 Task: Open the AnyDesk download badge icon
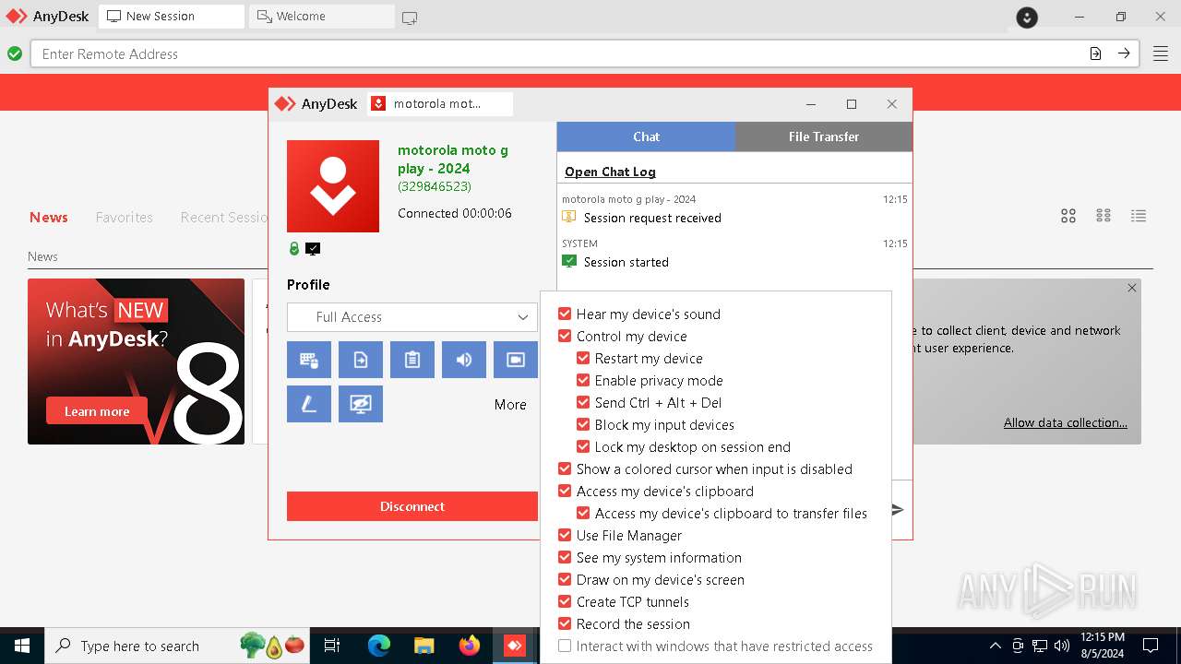[x=1026, y=17]
